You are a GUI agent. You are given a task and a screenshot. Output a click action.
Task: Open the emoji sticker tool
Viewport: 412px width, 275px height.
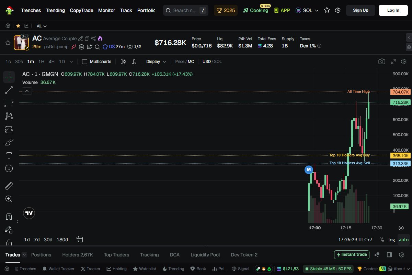pos(9,168)
